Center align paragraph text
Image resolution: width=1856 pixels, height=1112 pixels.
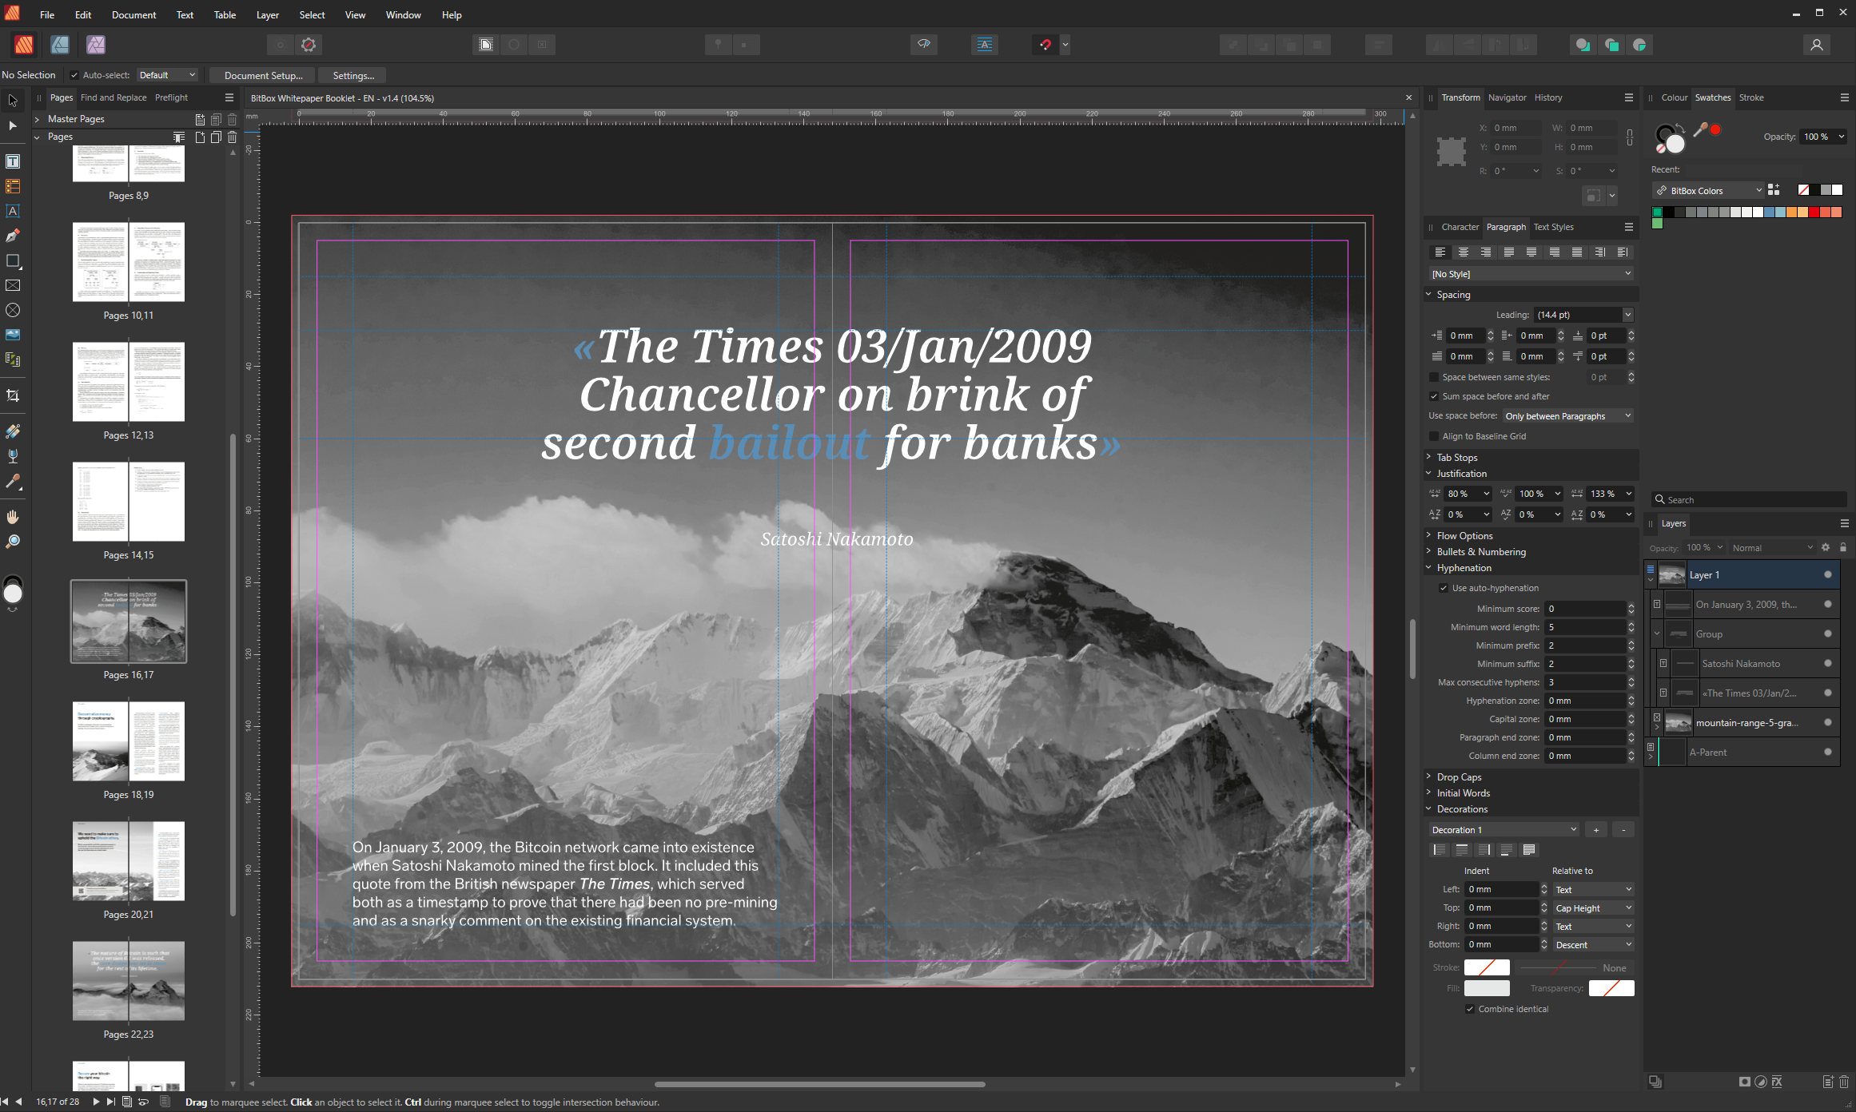pyautogui.click(x=1463, y=252)
